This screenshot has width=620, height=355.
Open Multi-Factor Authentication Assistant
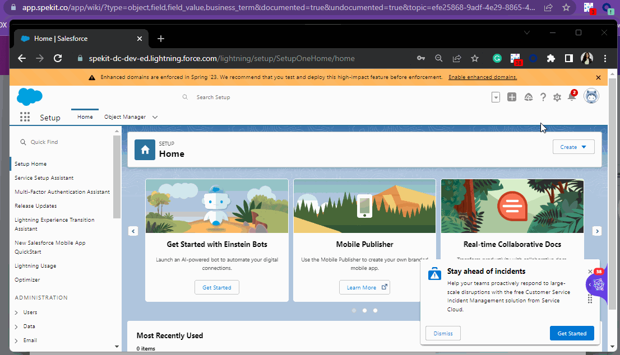pos(62,192)
